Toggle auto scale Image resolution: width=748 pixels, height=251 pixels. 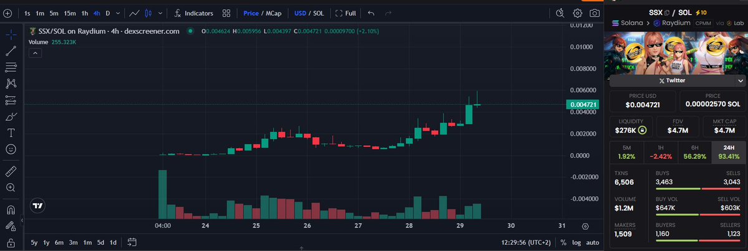593,242
